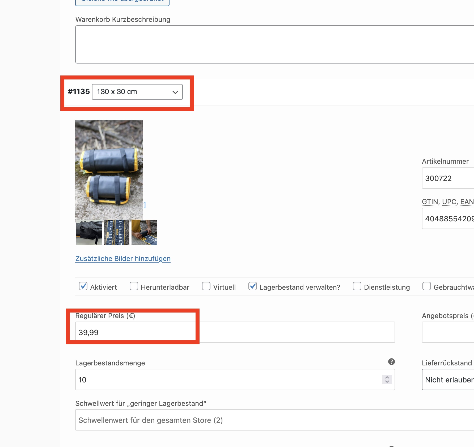Select the first black bag gallery thumbnail
474x447 pixels.
(x=89, y=233)
